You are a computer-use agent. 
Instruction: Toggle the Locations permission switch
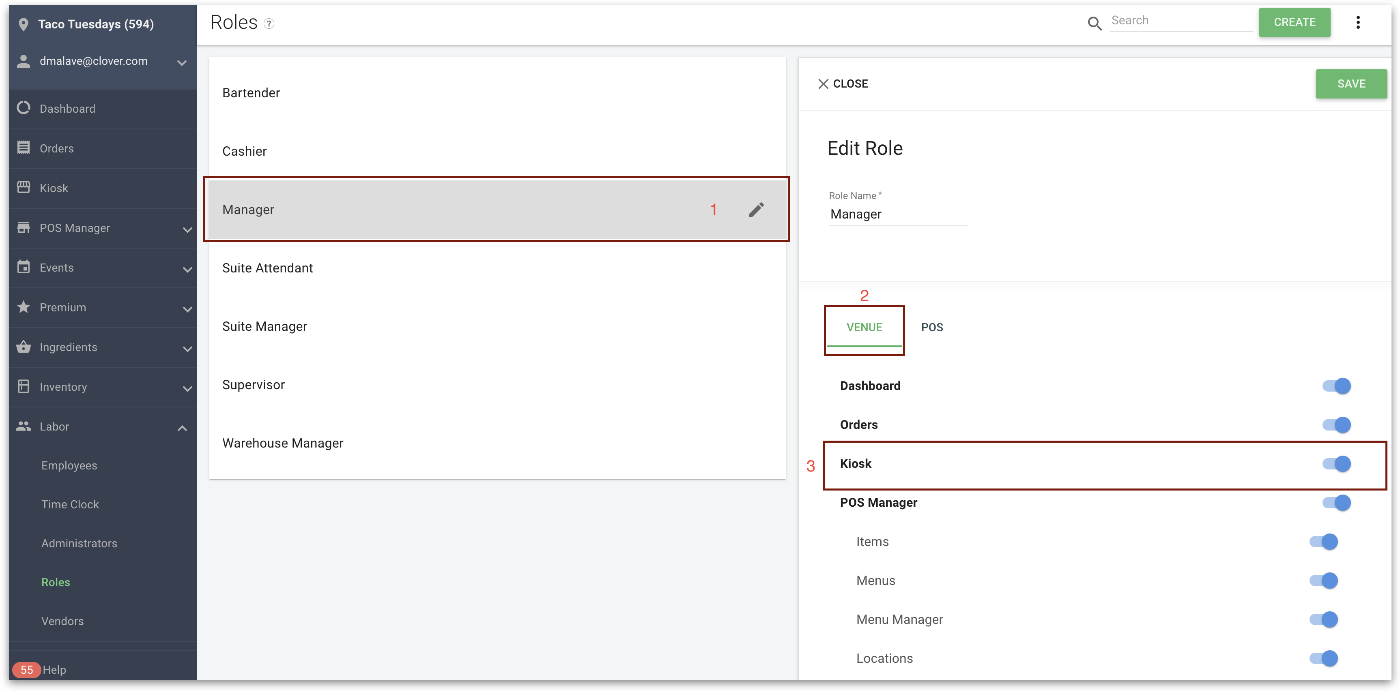click(x=1323, y=658)
